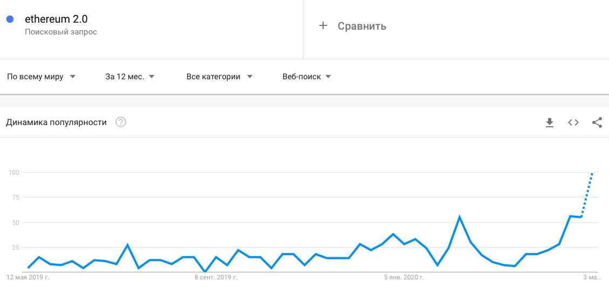Click the blue dot beside ethereum 2.0
609x295 pixels.
pyautogui.click(x=10, y=19)
